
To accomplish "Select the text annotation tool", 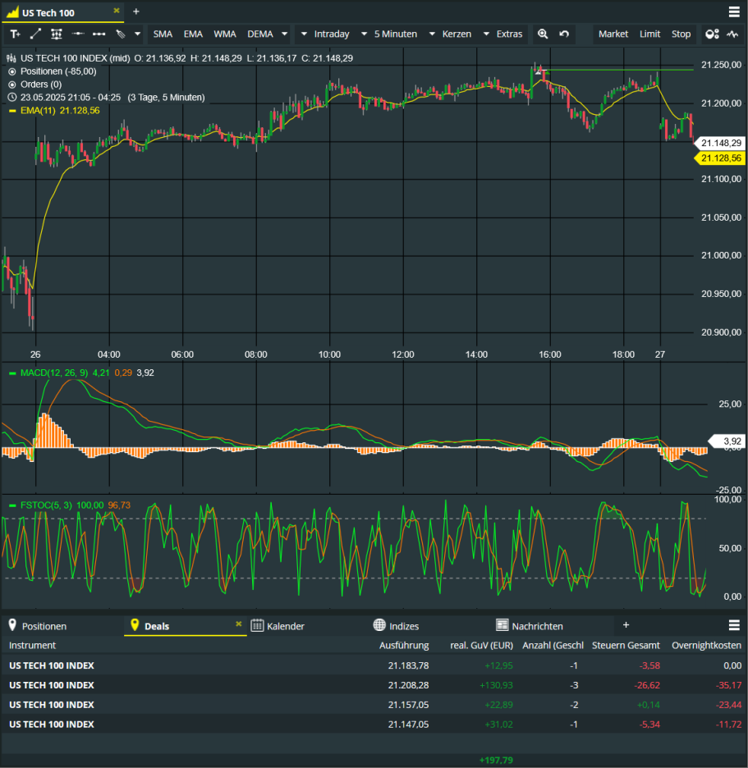I will (x=15, y=34).
